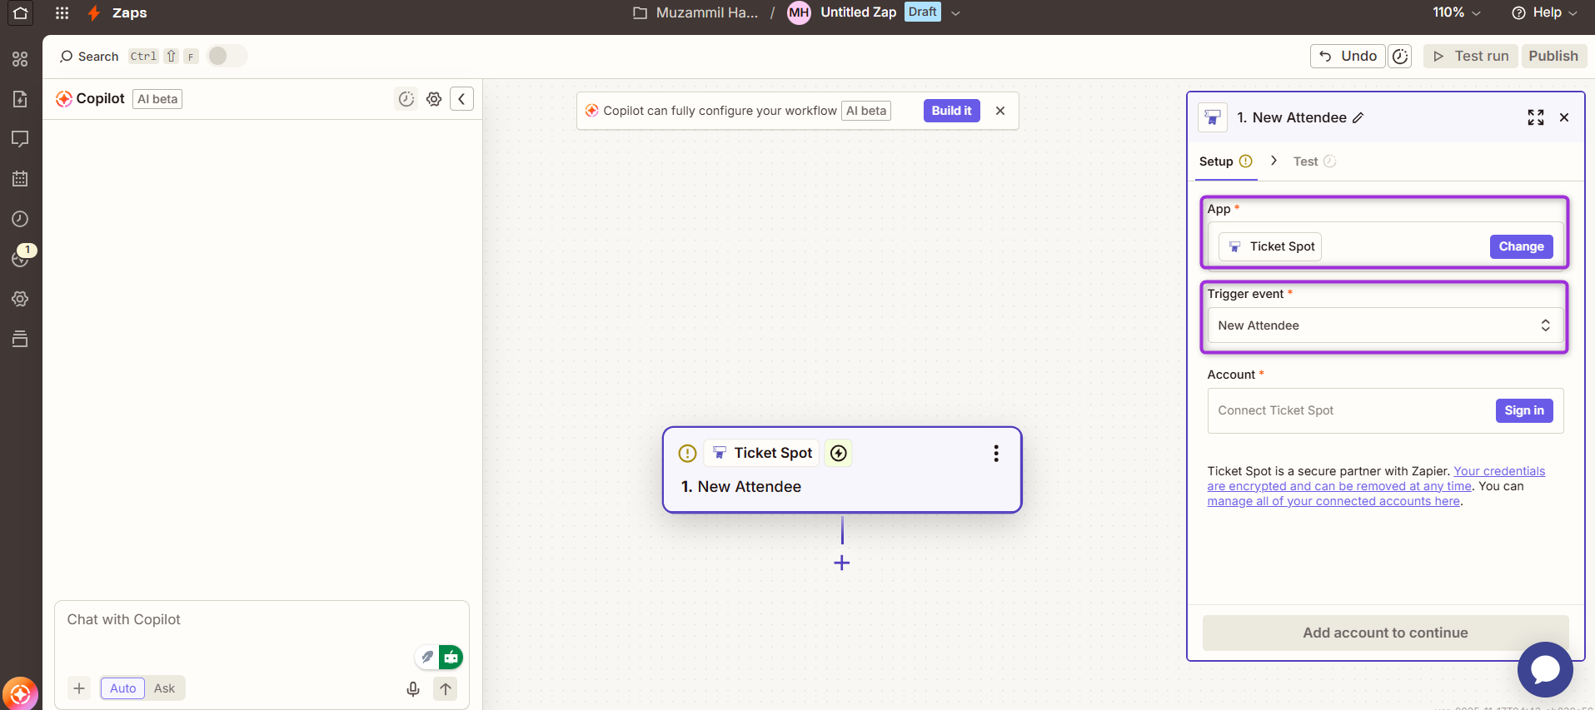This screenshot has height=710, width=1595.
Task: Expand the step editor to fullscreen
Action: tap(1535, 117)
